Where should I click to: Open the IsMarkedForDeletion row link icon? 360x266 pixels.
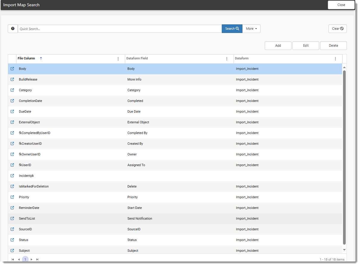[12, 186]
